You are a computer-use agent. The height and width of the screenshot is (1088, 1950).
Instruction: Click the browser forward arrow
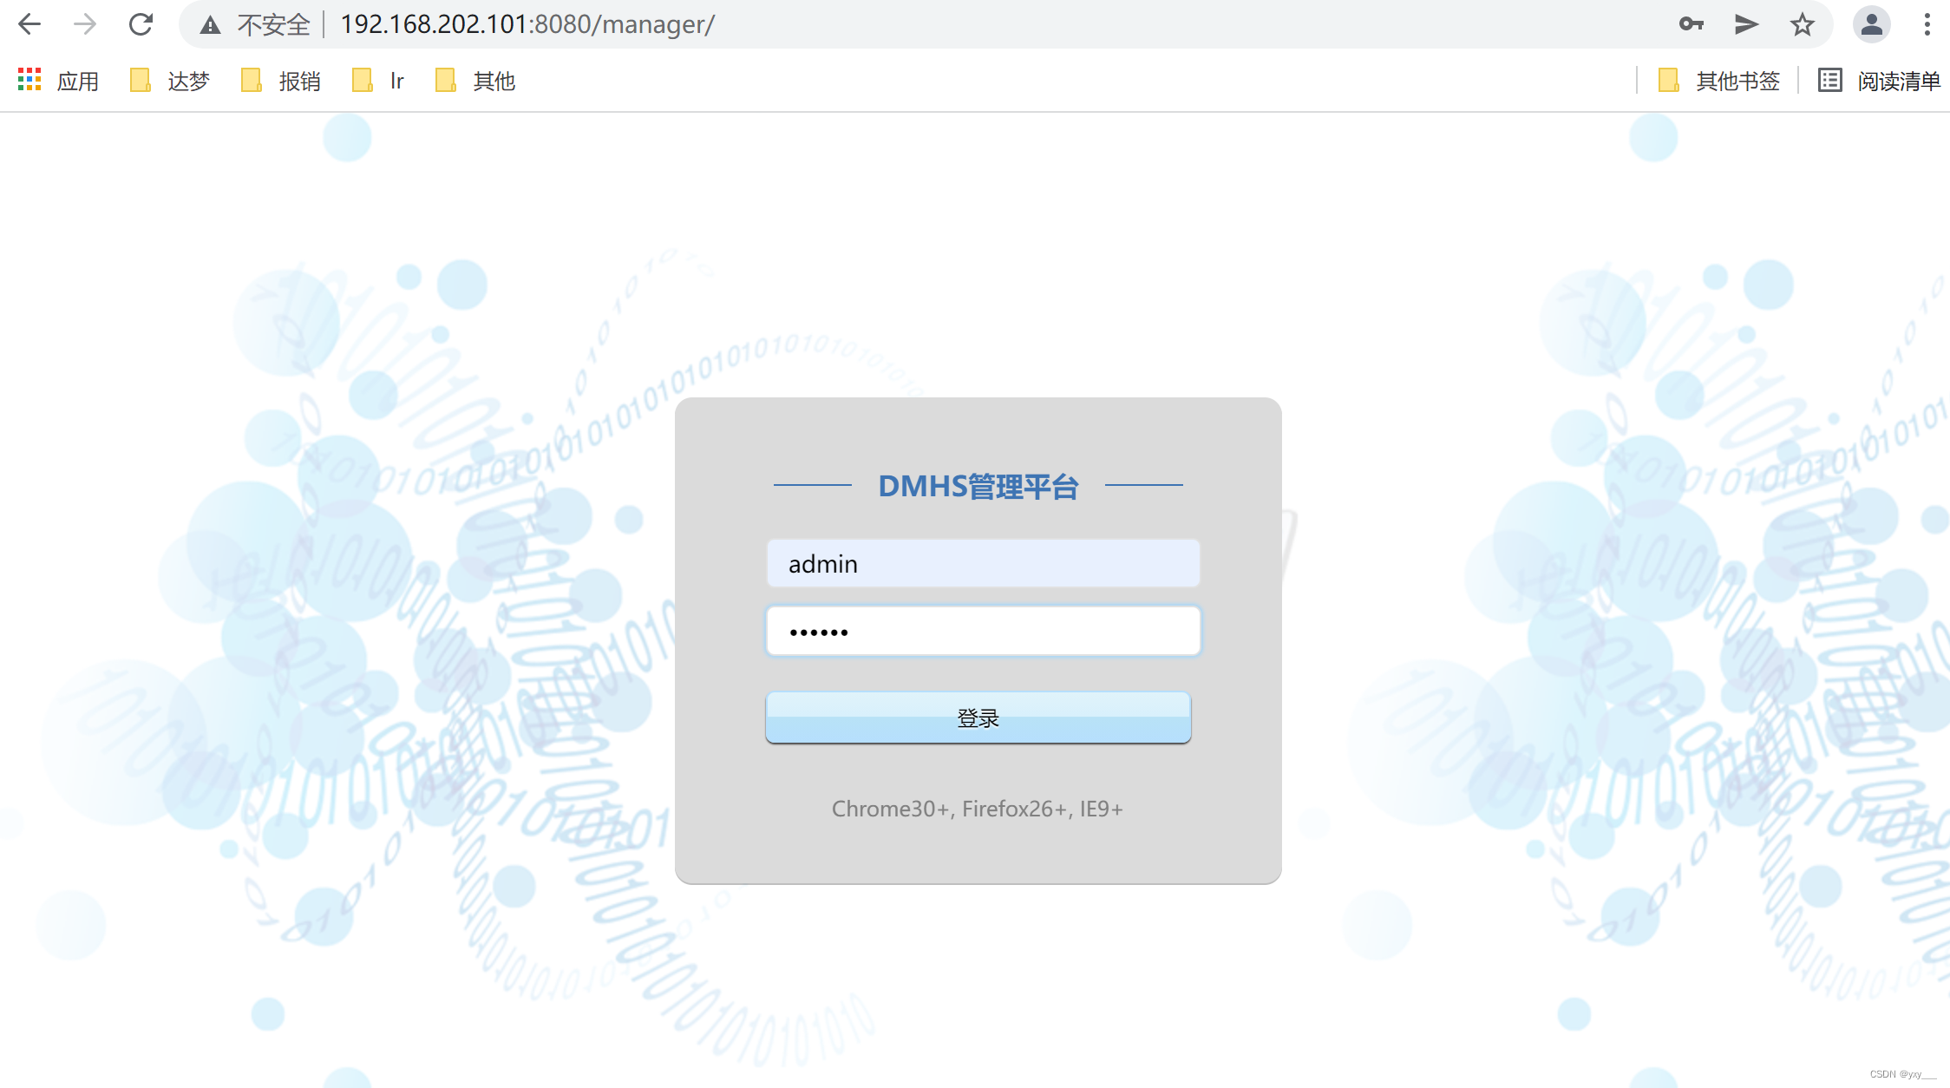pyautogui.click(x=85, y=24)
